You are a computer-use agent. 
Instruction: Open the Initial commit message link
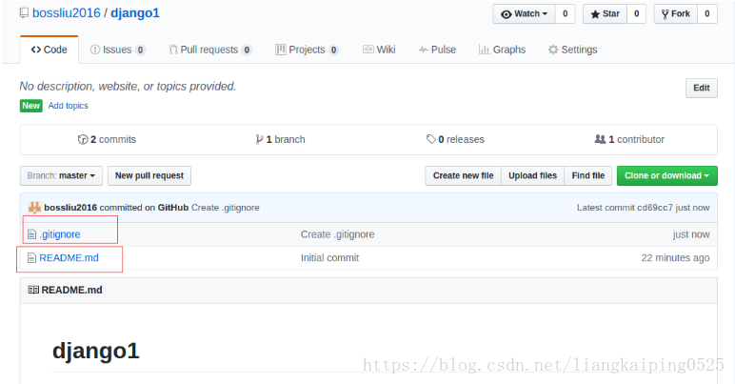tap(330, 258)
